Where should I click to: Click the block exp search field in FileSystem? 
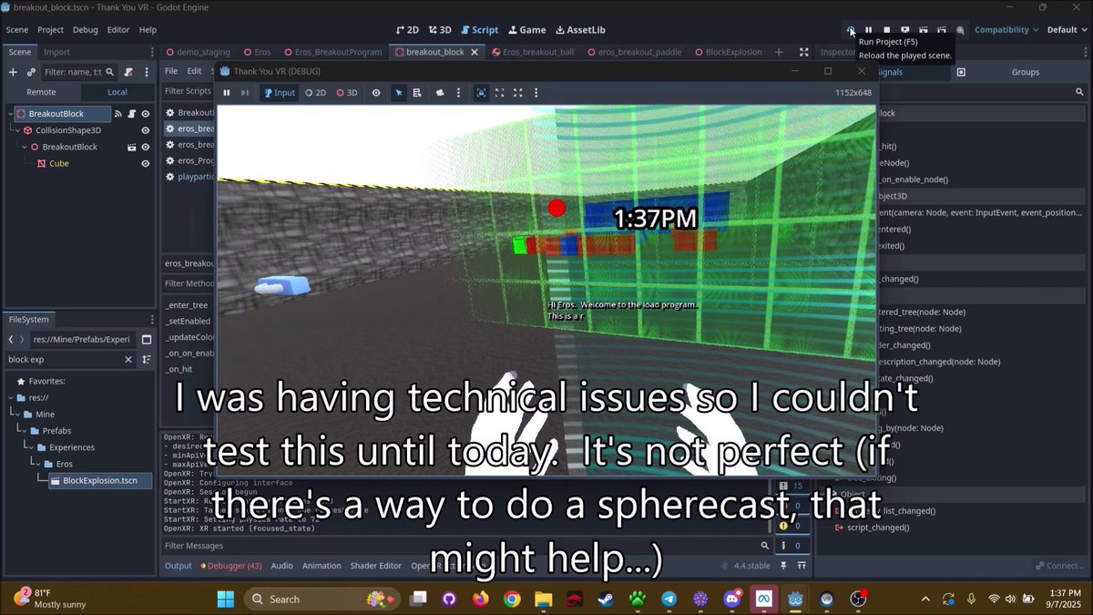coord(55,359)
